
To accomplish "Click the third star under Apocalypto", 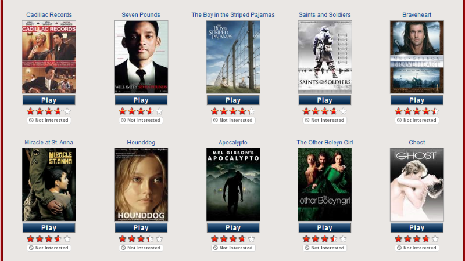I will [x=233, y=239].
